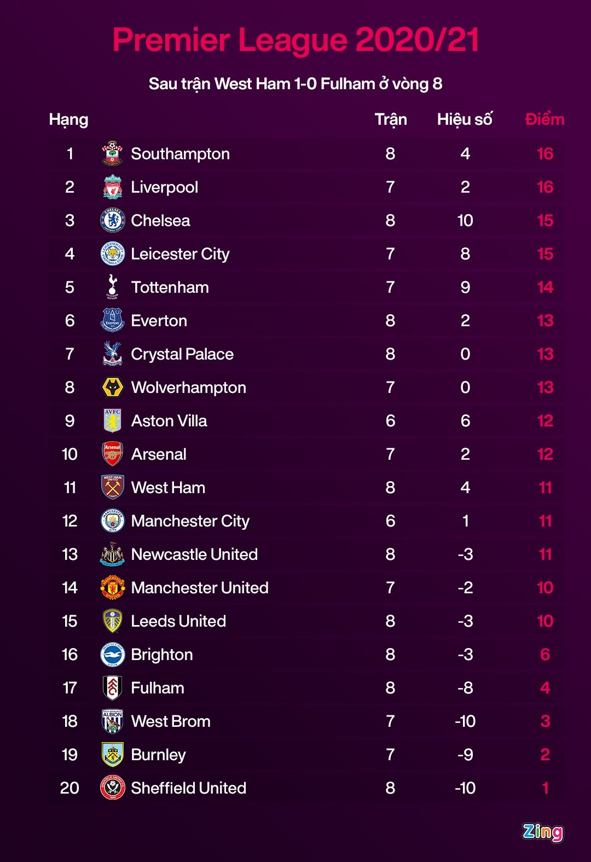Screen dimensions: 591x862
Task: Click Aston Villa's points value 12
Action: 545,421
